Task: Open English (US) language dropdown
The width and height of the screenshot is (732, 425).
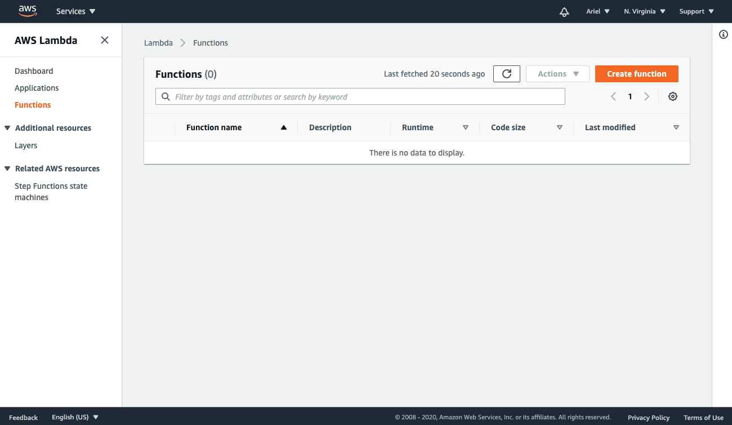Action: (75, 417)
